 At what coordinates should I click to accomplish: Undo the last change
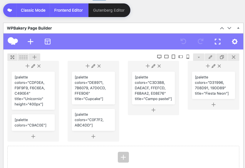(x=183, y=42)
